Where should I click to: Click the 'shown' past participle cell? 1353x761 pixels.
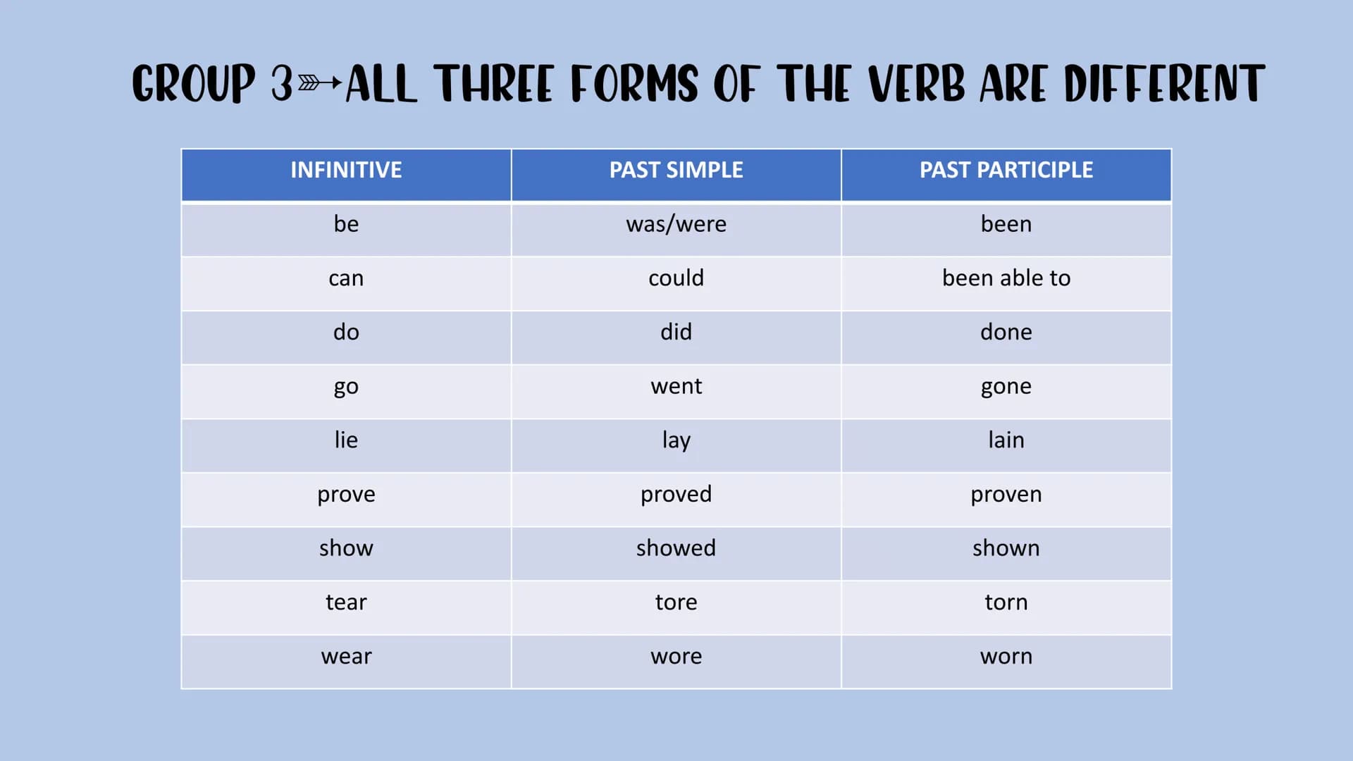click(x=1006, y=548)
